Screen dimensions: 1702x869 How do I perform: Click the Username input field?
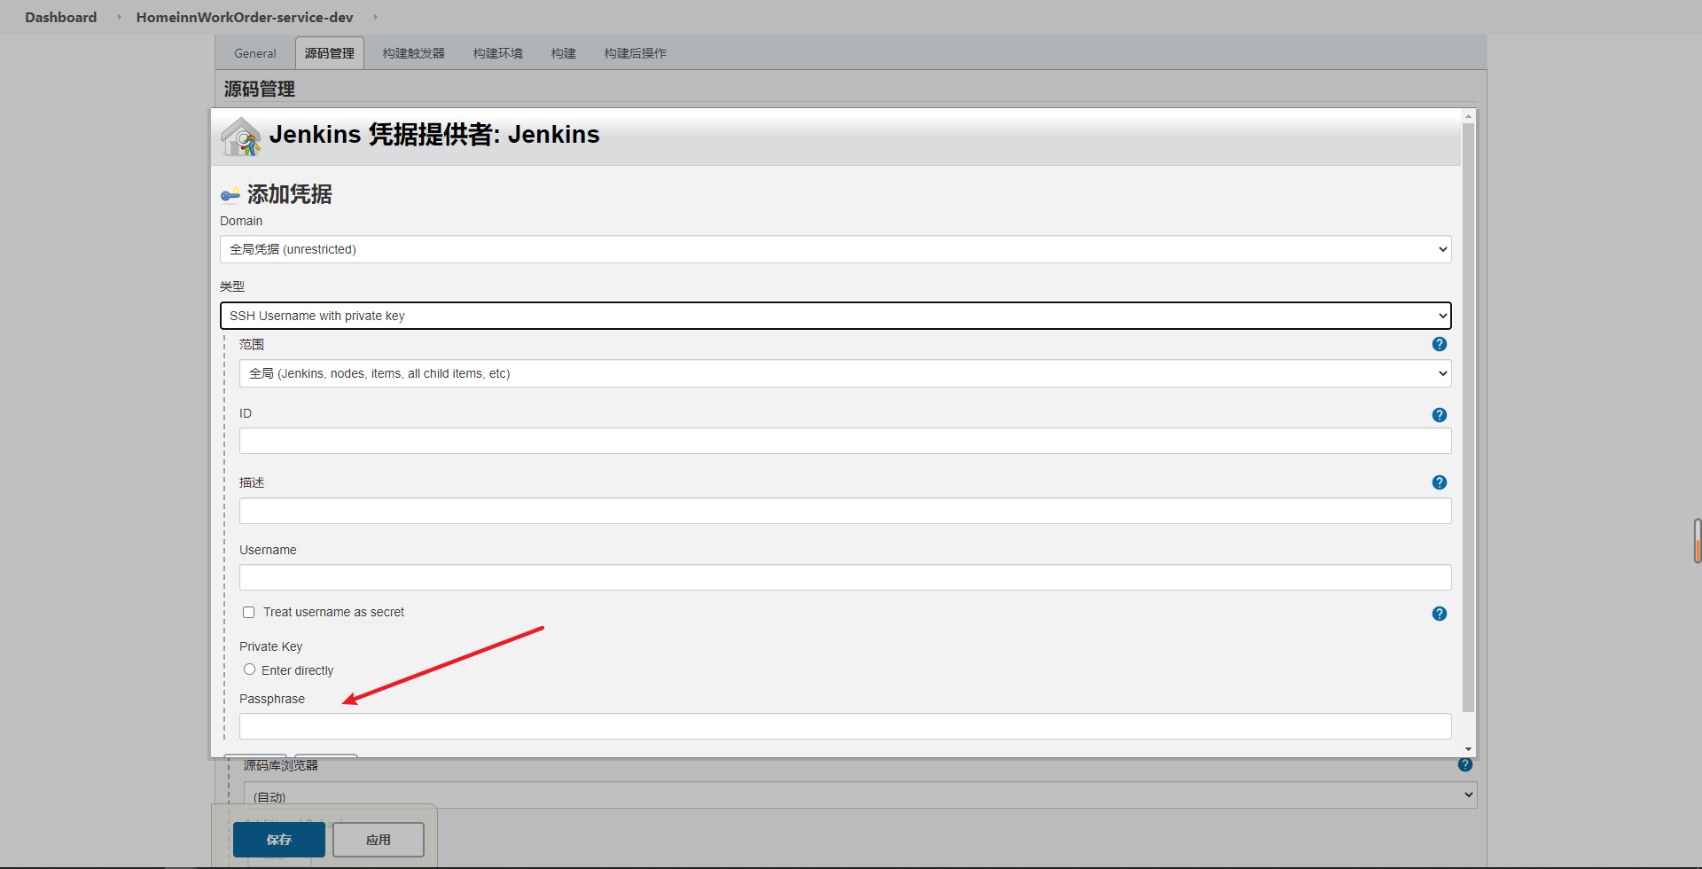click(845, 577)
